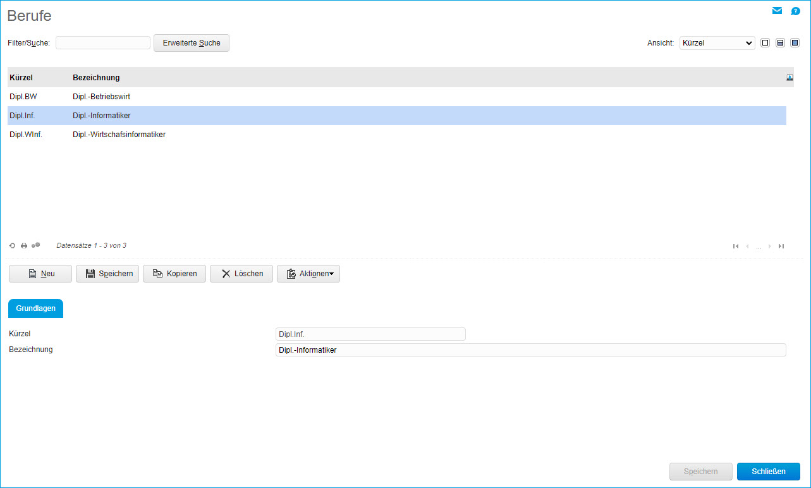Image resolution: width=811 pixels, height=488 pixels.
Task: Click the Bezeichnung field containing Dipl.-Informatiker
Action: 531,350
